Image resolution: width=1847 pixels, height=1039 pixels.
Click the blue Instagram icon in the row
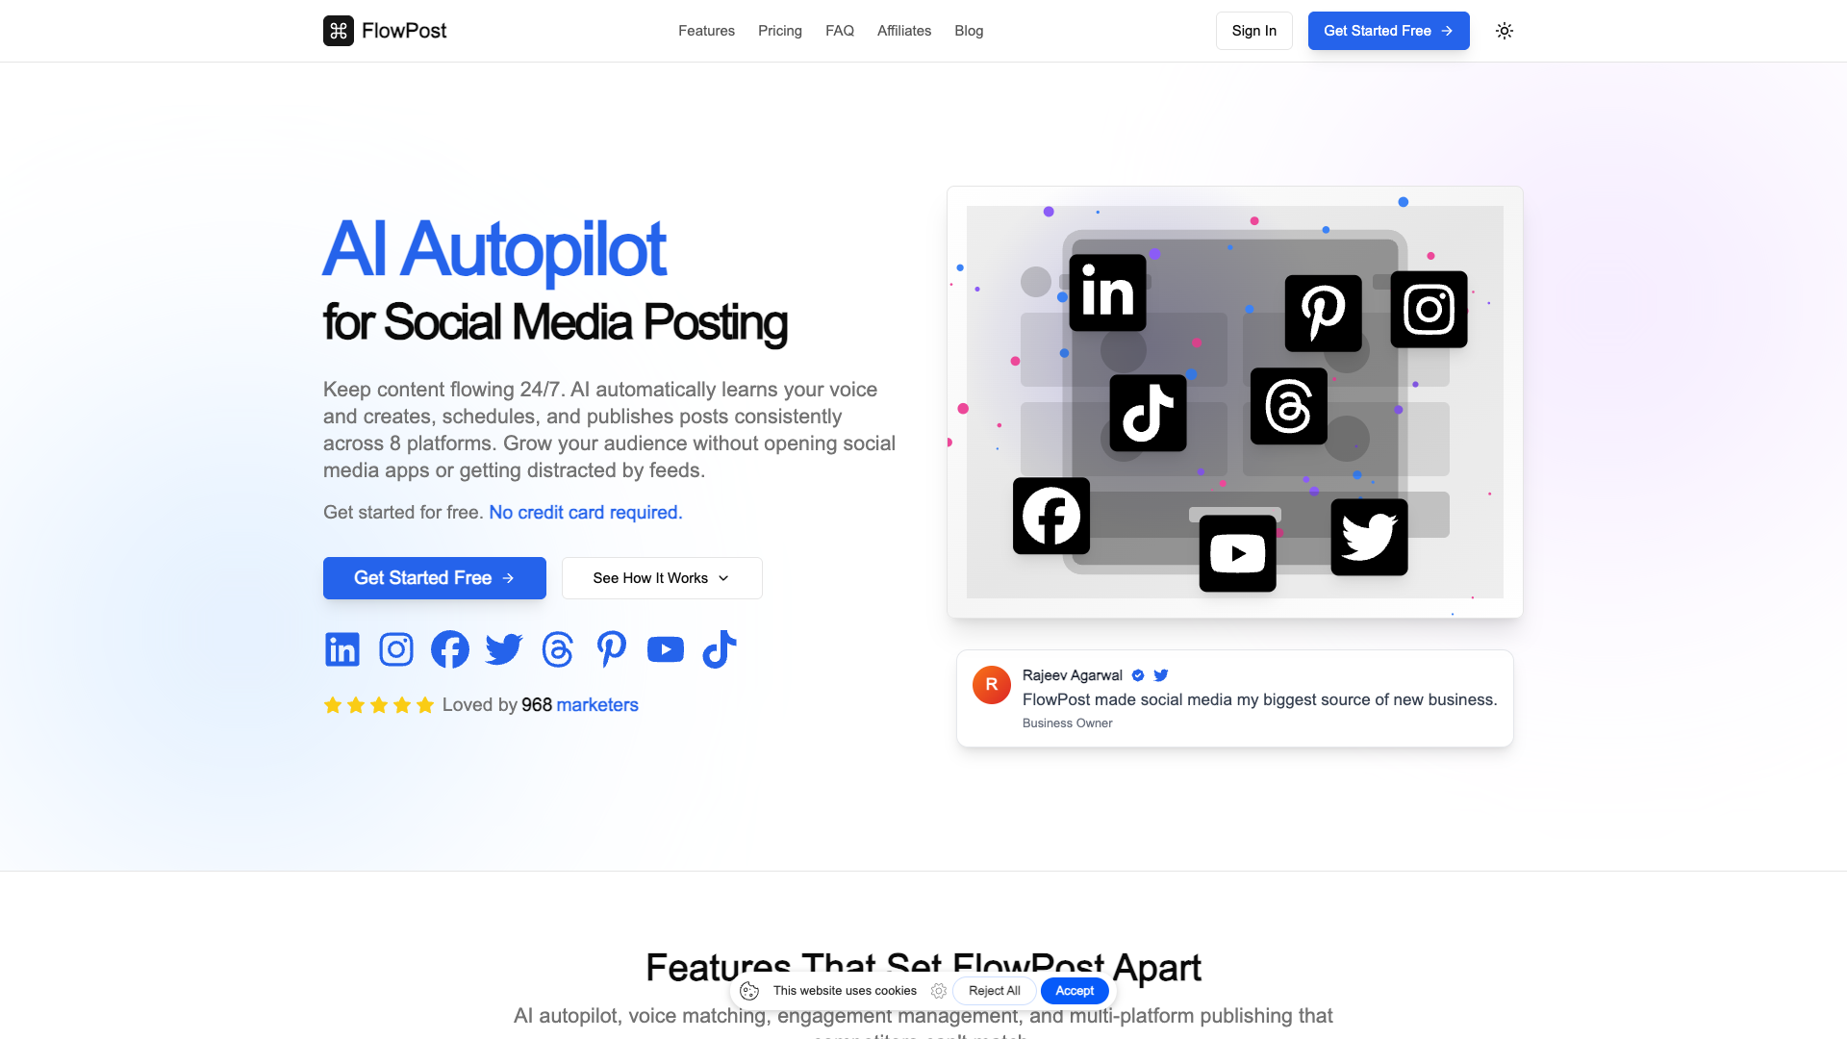point(396,649)
